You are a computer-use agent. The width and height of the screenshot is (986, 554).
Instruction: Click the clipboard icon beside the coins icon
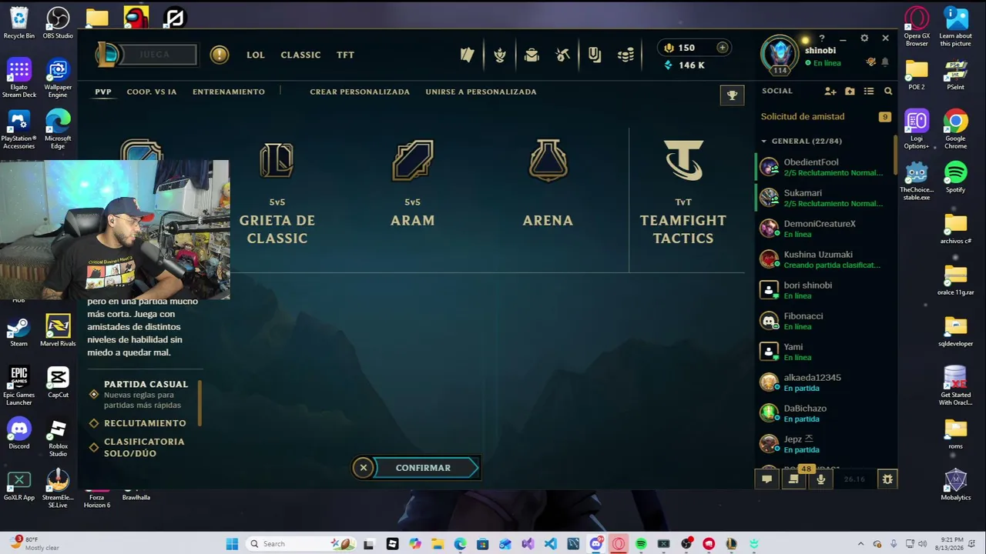coord(595,55)
